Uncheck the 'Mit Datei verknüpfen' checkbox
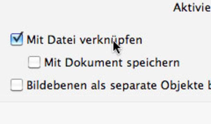Viewport: 211px width, 124px height. point(17,39)
